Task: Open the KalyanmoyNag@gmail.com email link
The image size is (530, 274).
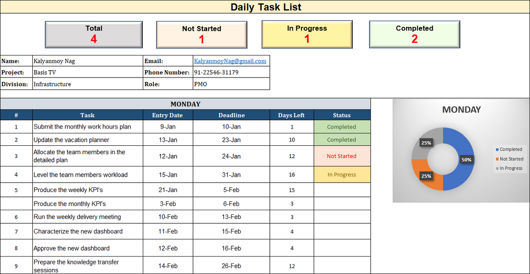Action: click(x=230, y=61)
